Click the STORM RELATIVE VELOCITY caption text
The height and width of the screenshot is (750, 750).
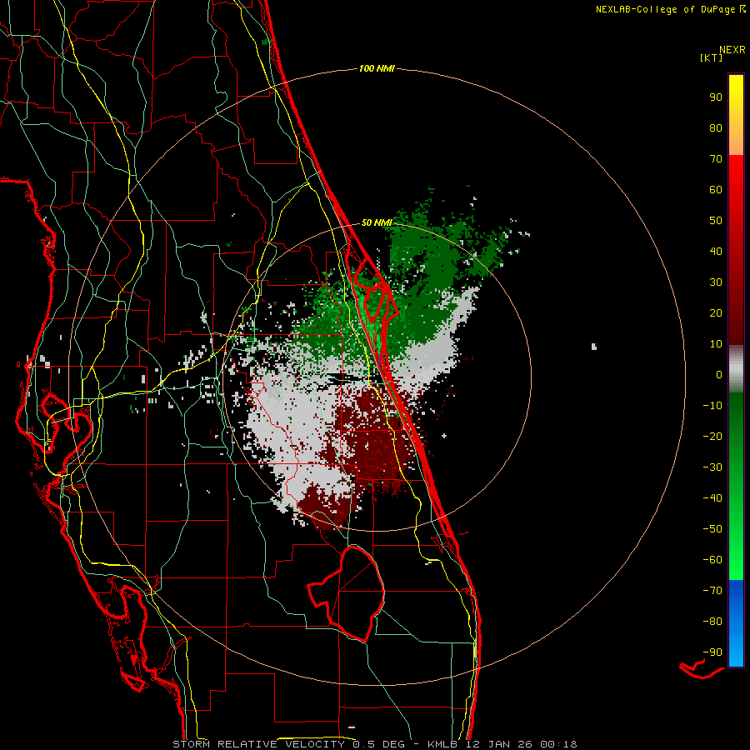(x=258, y=744)
